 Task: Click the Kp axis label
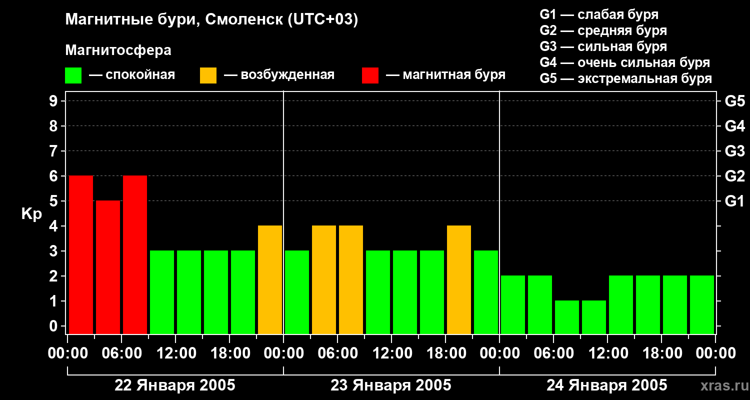[x=31, y=214]
